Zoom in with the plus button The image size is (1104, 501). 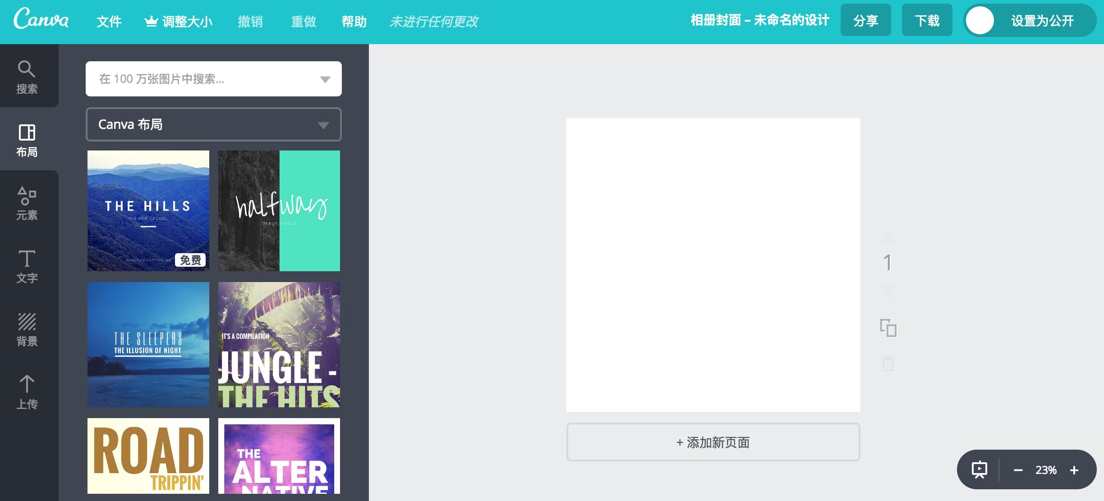click(x=1074, y=470)
